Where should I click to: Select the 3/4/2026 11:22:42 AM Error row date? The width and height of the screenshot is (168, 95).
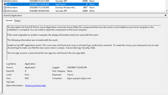[39, 4]
